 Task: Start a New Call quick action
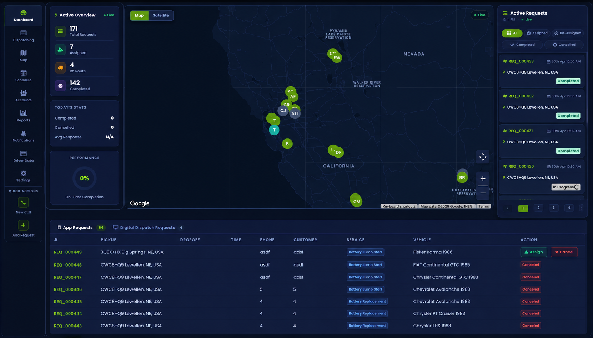23,202
